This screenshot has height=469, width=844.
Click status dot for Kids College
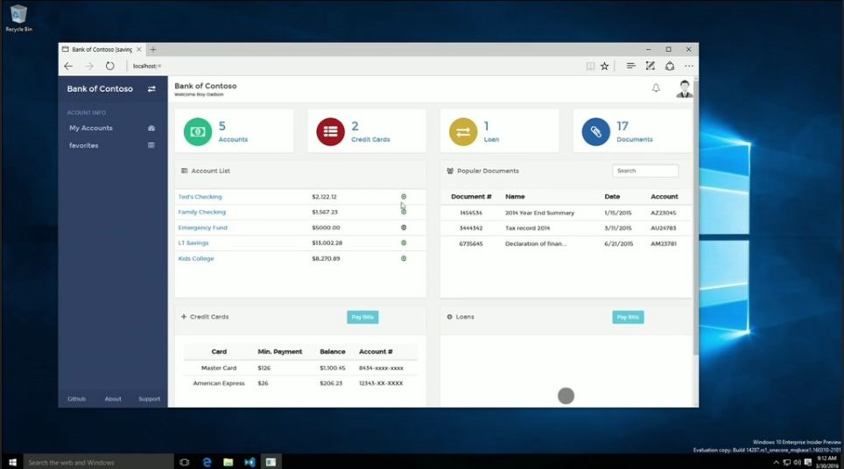point(404,259)
